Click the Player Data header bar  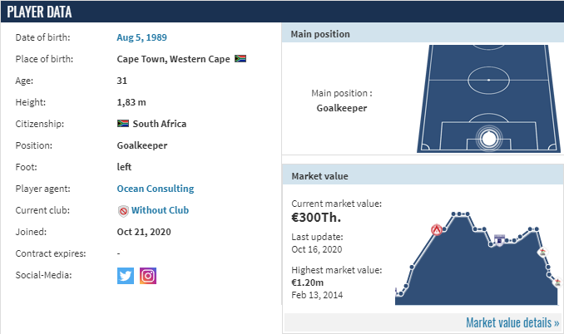pyautogui.click(x=282, y=12)
